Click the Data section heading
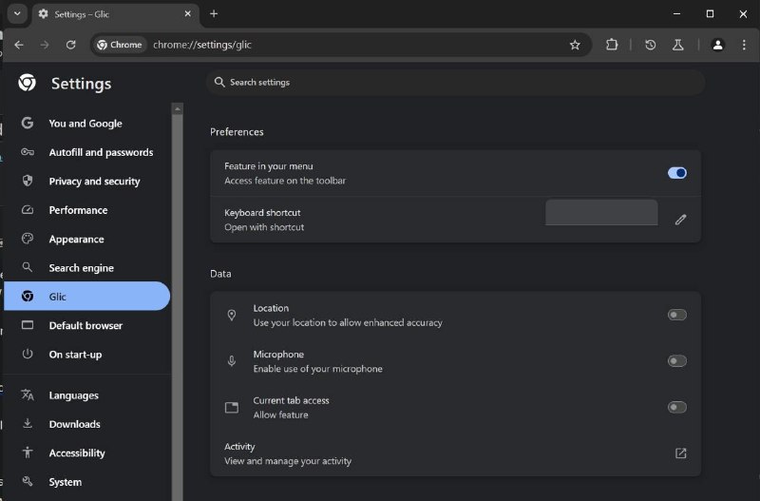This screenshot has width=760, height=501. coord(220,274)
